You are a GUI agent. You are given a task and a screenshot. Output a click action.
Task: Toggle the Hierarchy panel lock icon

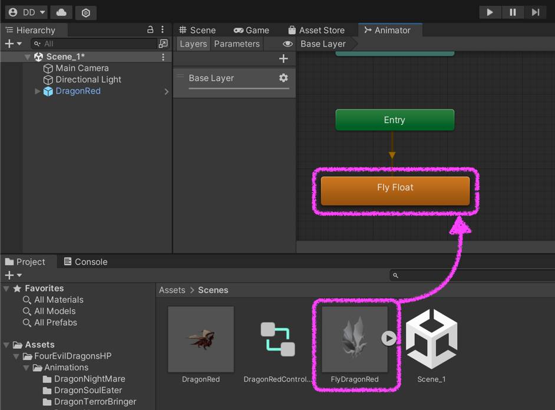150,29
